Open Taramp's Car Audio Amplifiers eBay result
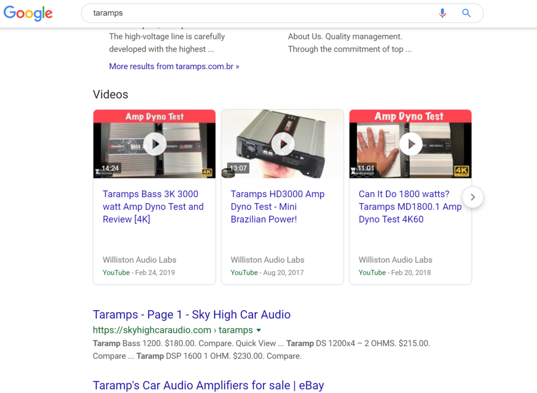Viewport: 537px width, 393px height. (208, 385)
